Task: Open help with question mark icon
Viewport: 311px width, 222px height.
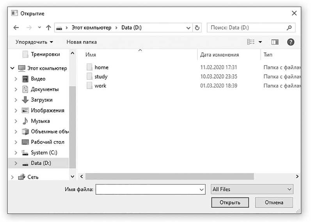Action: 291,42
